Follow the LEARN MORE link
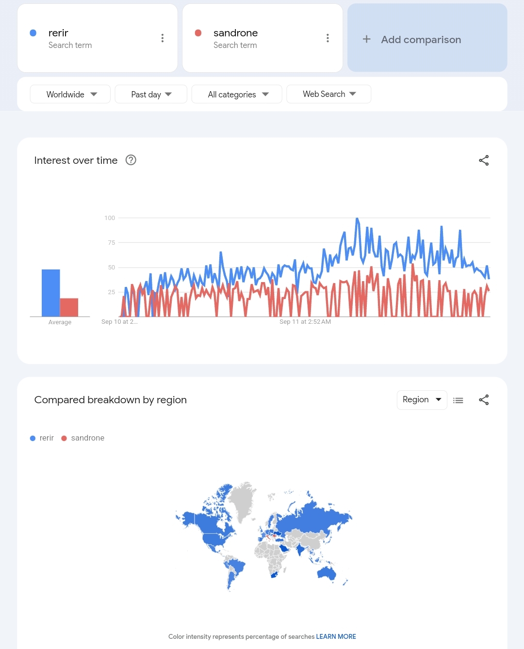Screen dimensions: 524x649 (336, 636)
